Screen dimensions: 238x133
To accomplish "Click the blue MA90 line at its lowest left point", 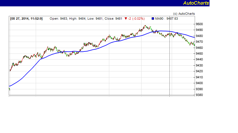I will coord(10,86).
